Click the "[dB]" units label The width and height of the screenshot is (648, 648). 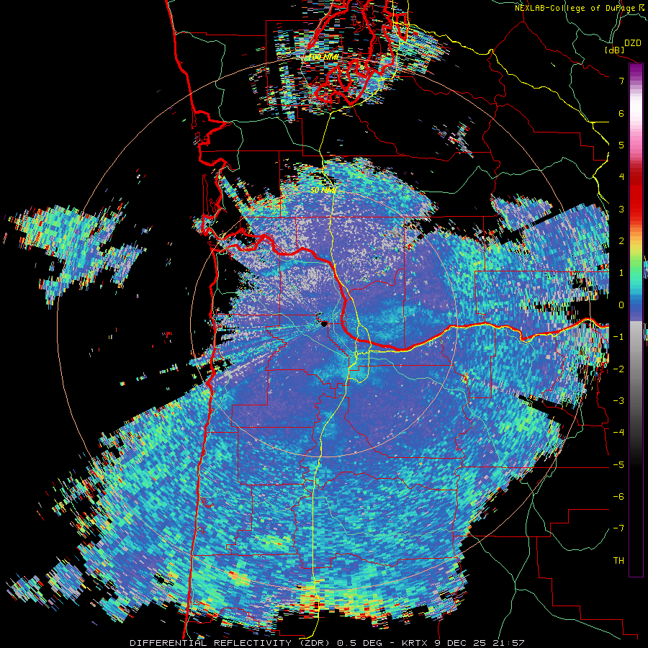point(615,50)
